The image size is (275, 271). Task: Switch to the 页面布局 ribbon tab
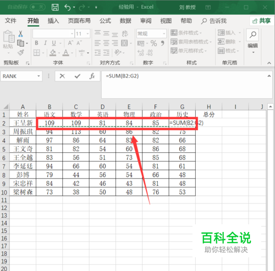pyautogui.click(x=79, y=20)
